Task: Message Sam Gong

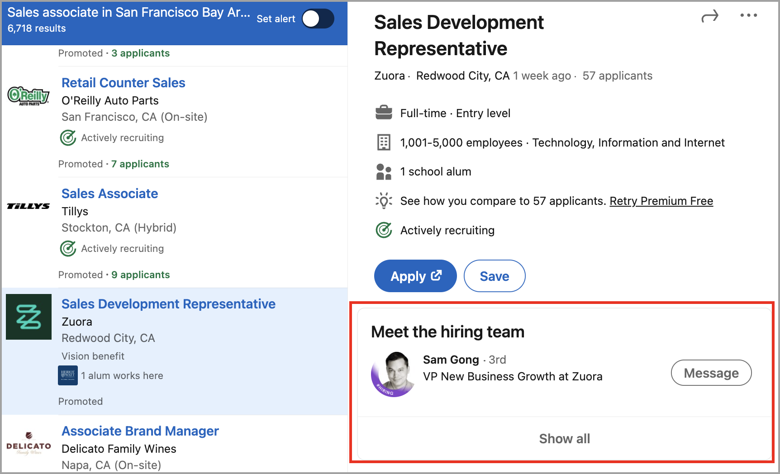Action: [711, 373]
